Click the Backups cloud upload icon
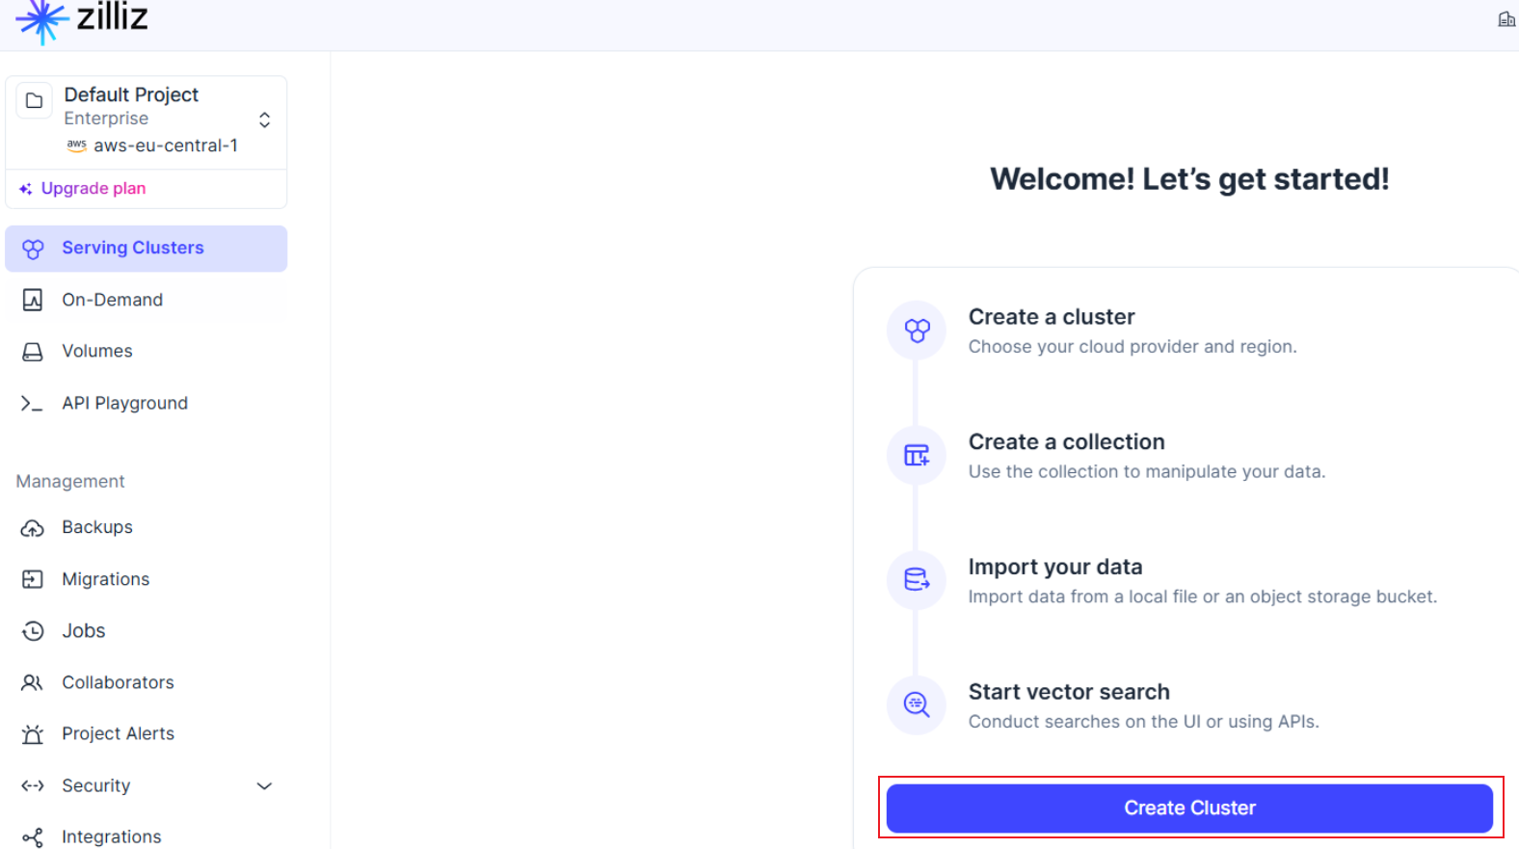 (33, 528)
